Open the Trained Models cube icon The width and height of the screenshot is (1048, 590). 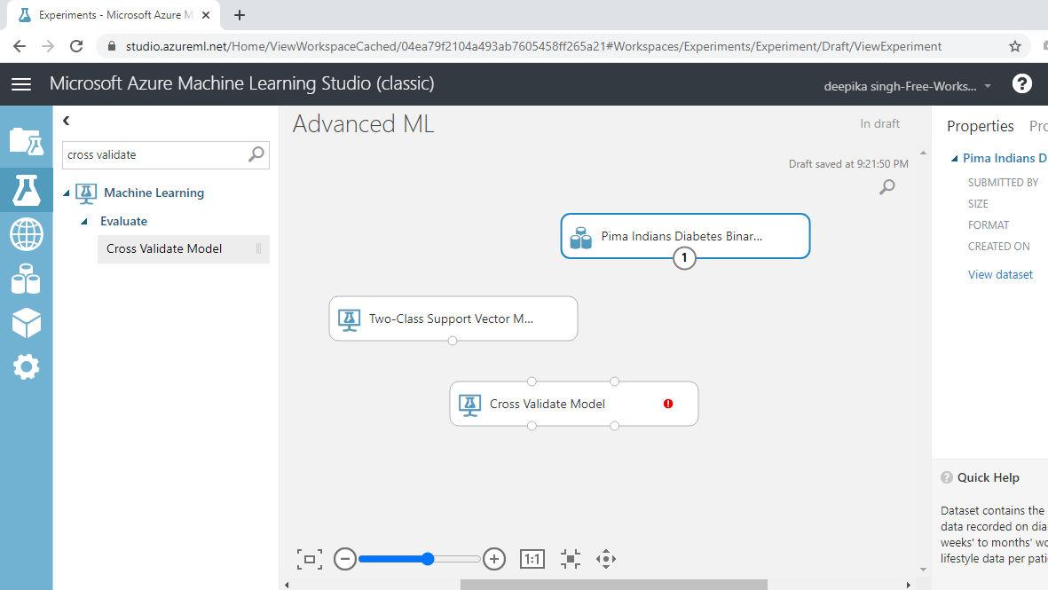pyautogui.click(x=26, y=324)
